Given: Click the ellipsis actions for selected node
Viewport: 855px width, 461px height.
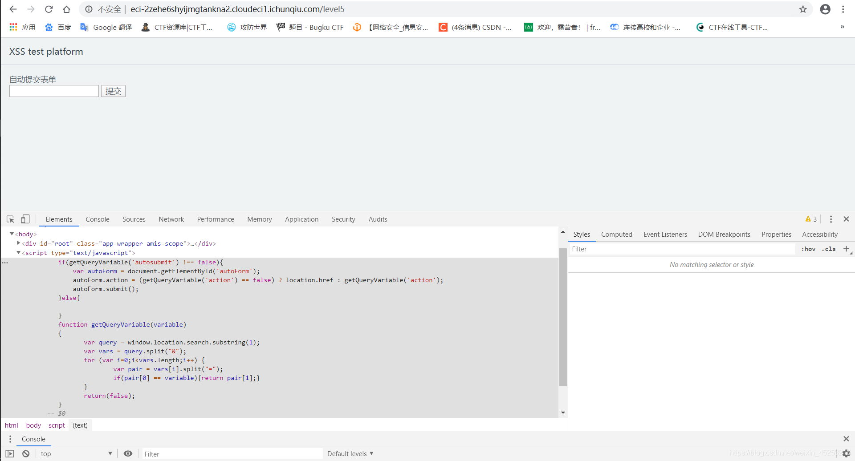Looking at the screenshot, I should pos(5,263).
